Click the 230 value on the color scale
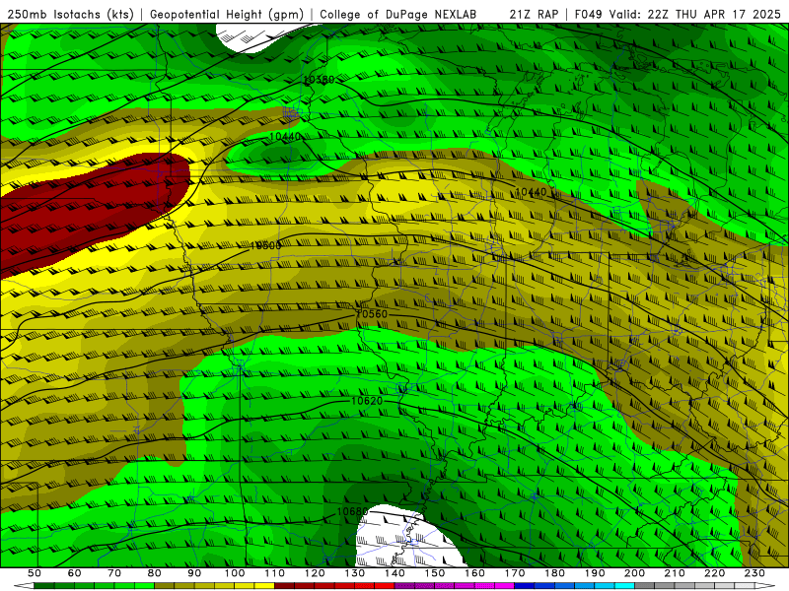 [x=754, y=573]
